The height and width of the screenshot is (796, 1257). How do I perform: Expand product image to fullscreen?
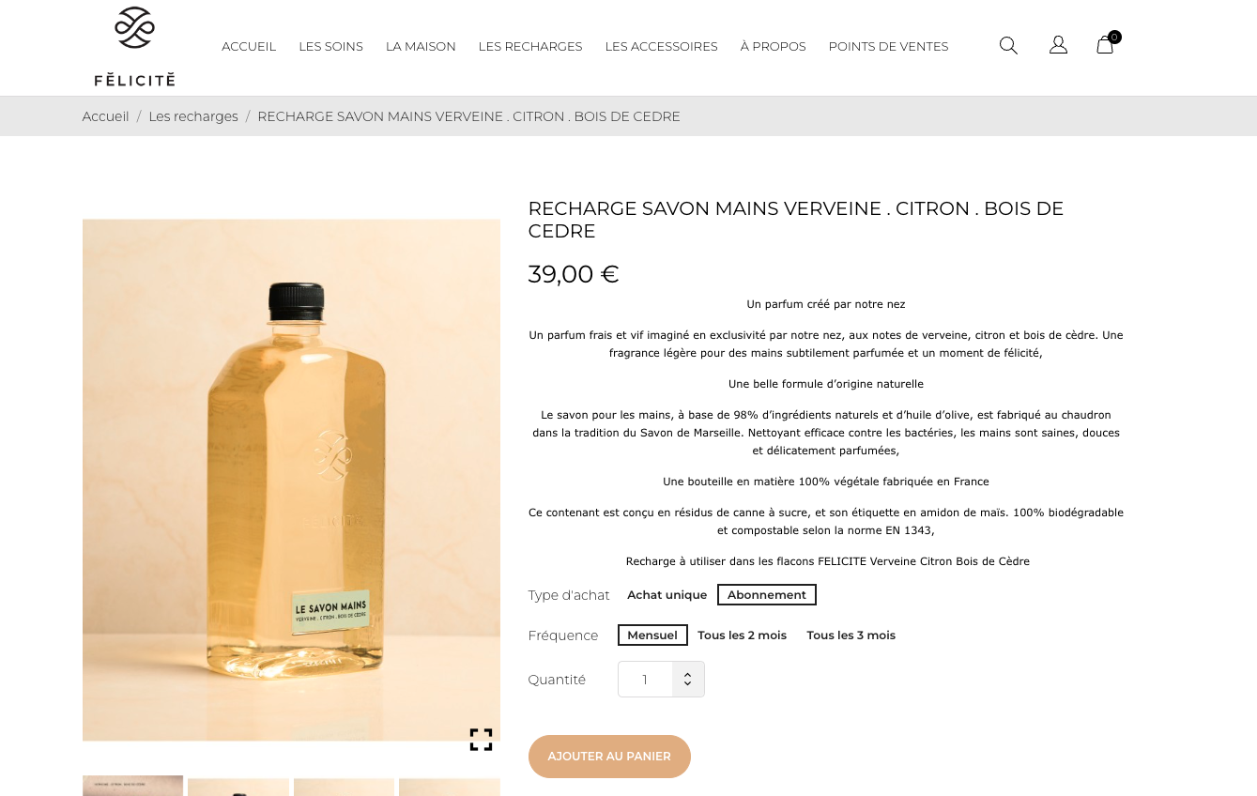481,740
